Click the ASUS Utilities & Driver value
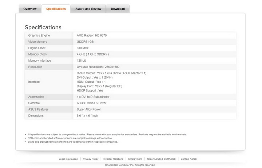This screenshot has width=262, height=168. 91,103
